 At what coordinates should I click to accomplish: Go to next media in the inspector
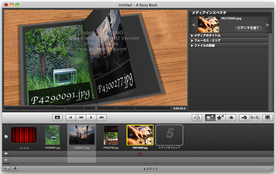pos(268,25)
